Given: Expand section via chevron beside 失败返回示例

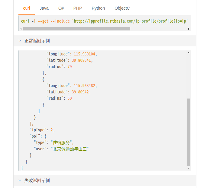Looking at the screenshot, I should pyautogui.click(x=20, y=180).
